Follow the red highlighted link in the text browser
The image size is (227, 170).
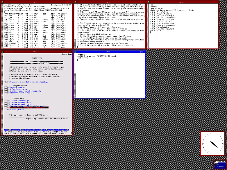click(x=29, y=107)
